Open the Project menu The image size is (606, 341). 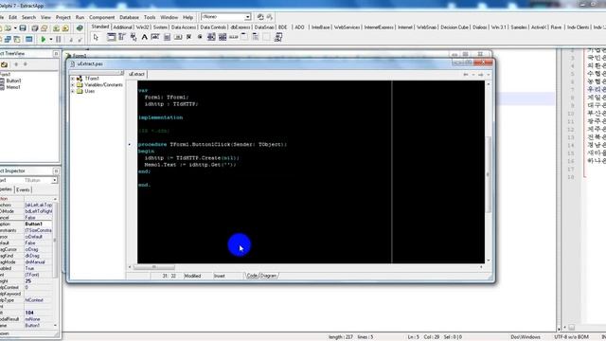[63, 17]
